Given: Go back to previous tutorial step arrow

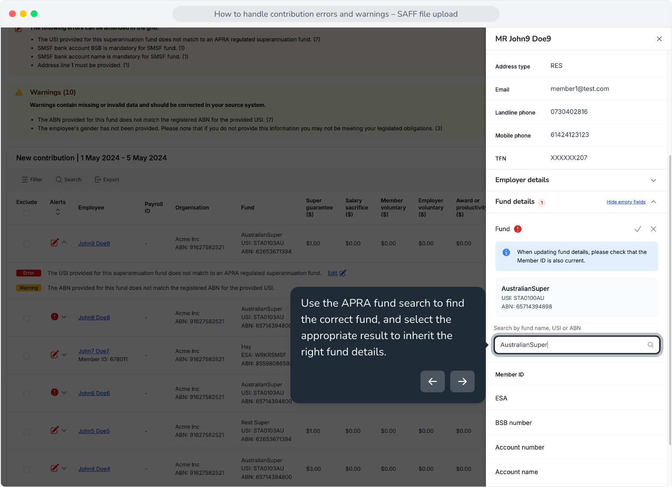Looking at the screenshot, I should [433, 381].
